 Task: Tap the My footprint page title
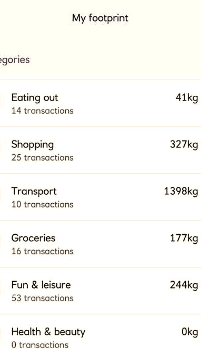100,18
